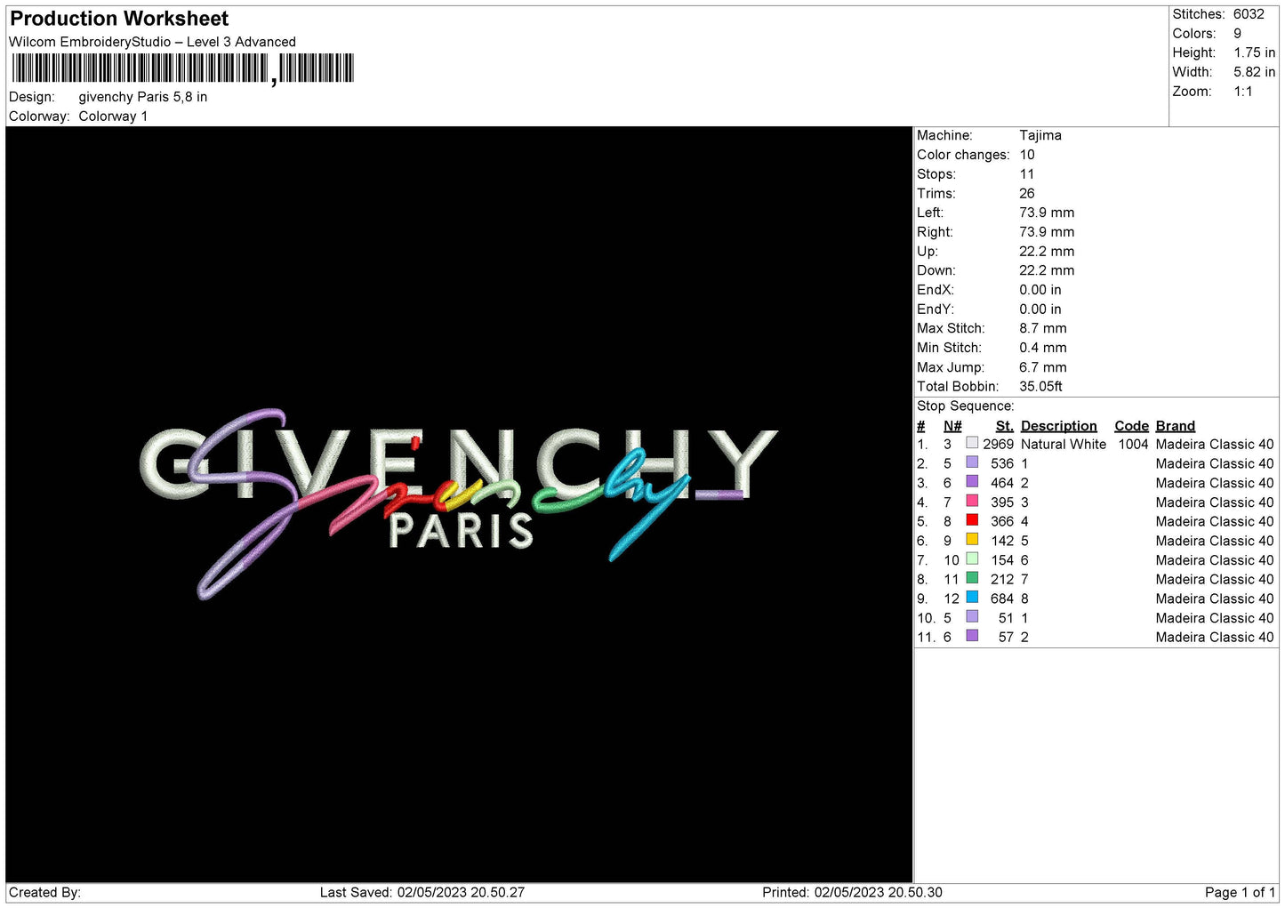Screen dimensions: 1285x908
Task: Click the code '1004' cell
Action: [x=1133, y=444]
